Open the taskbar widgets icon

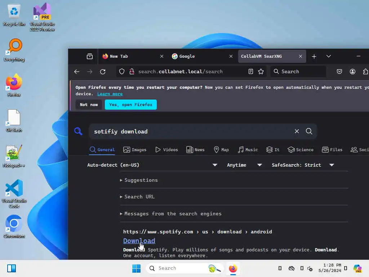point(12,268)
